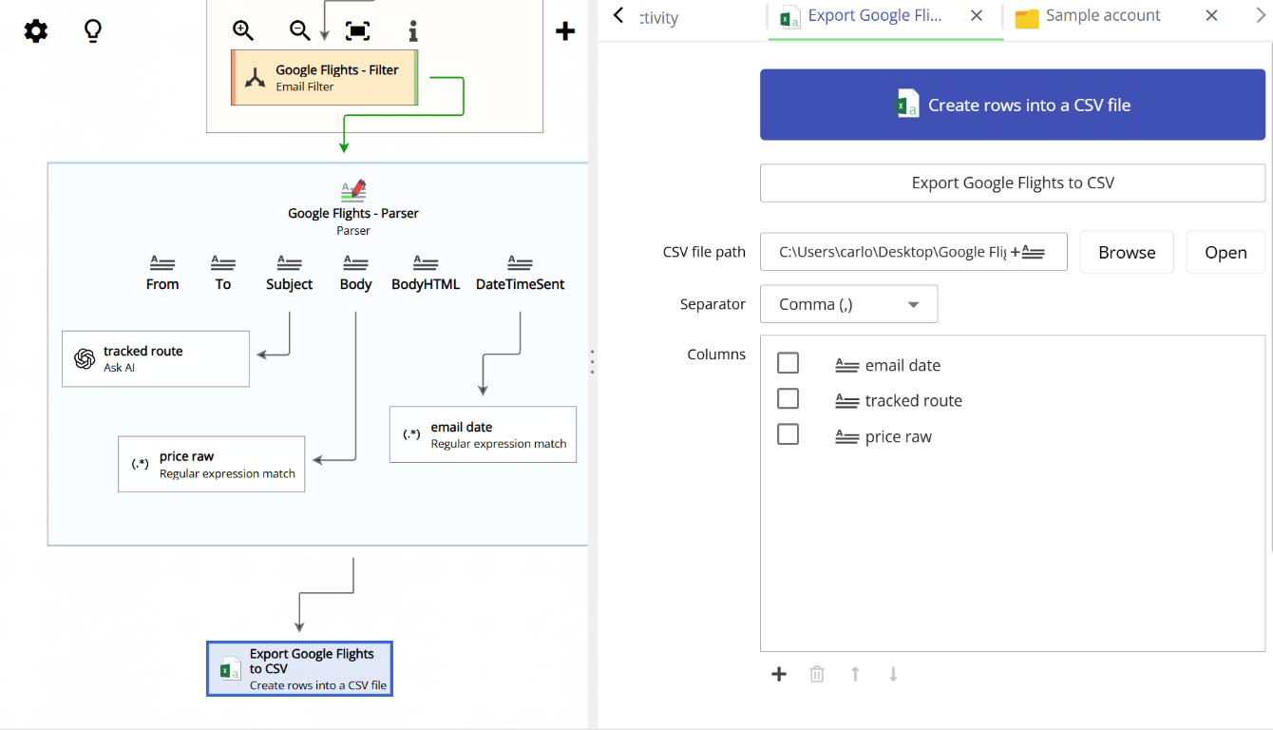Click the down arrow below the Columns list

[892, 673]
